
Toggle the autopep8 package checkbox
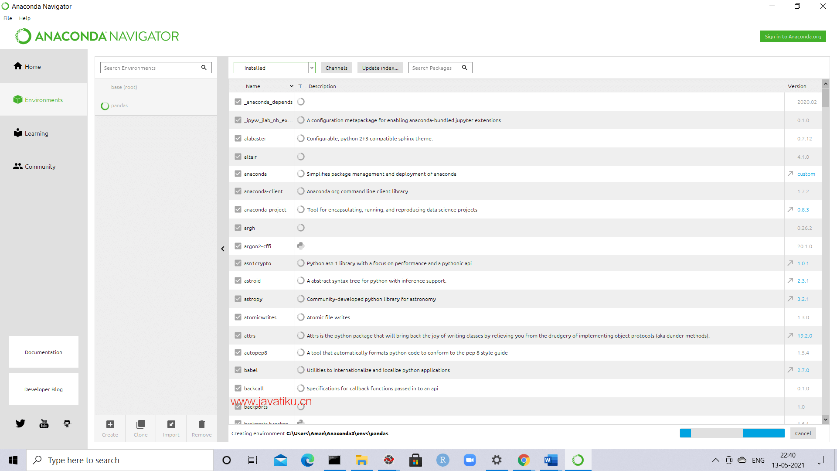[x=238, y=352]
